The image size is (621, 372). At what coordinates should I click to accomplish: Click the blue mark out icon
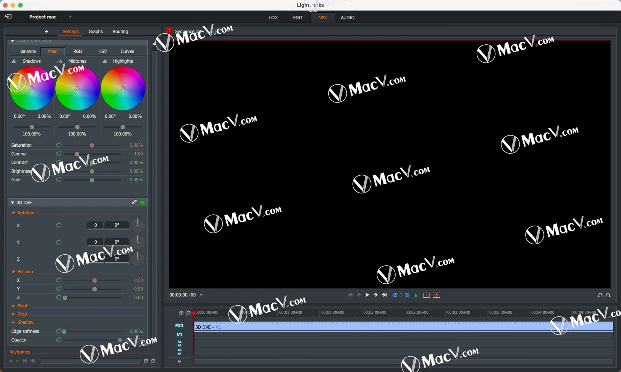[x=407, y=295]
